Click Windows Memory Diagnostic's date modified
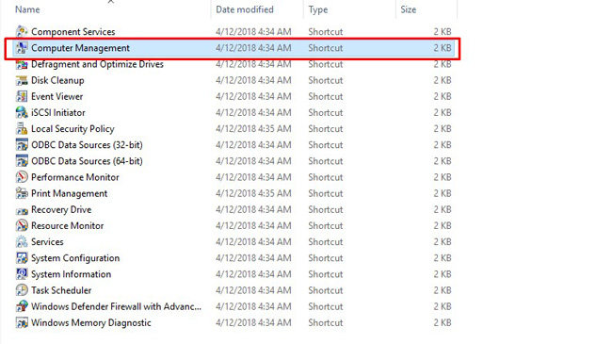The height and width of the screenshot is (344, 612). [253, 322]
